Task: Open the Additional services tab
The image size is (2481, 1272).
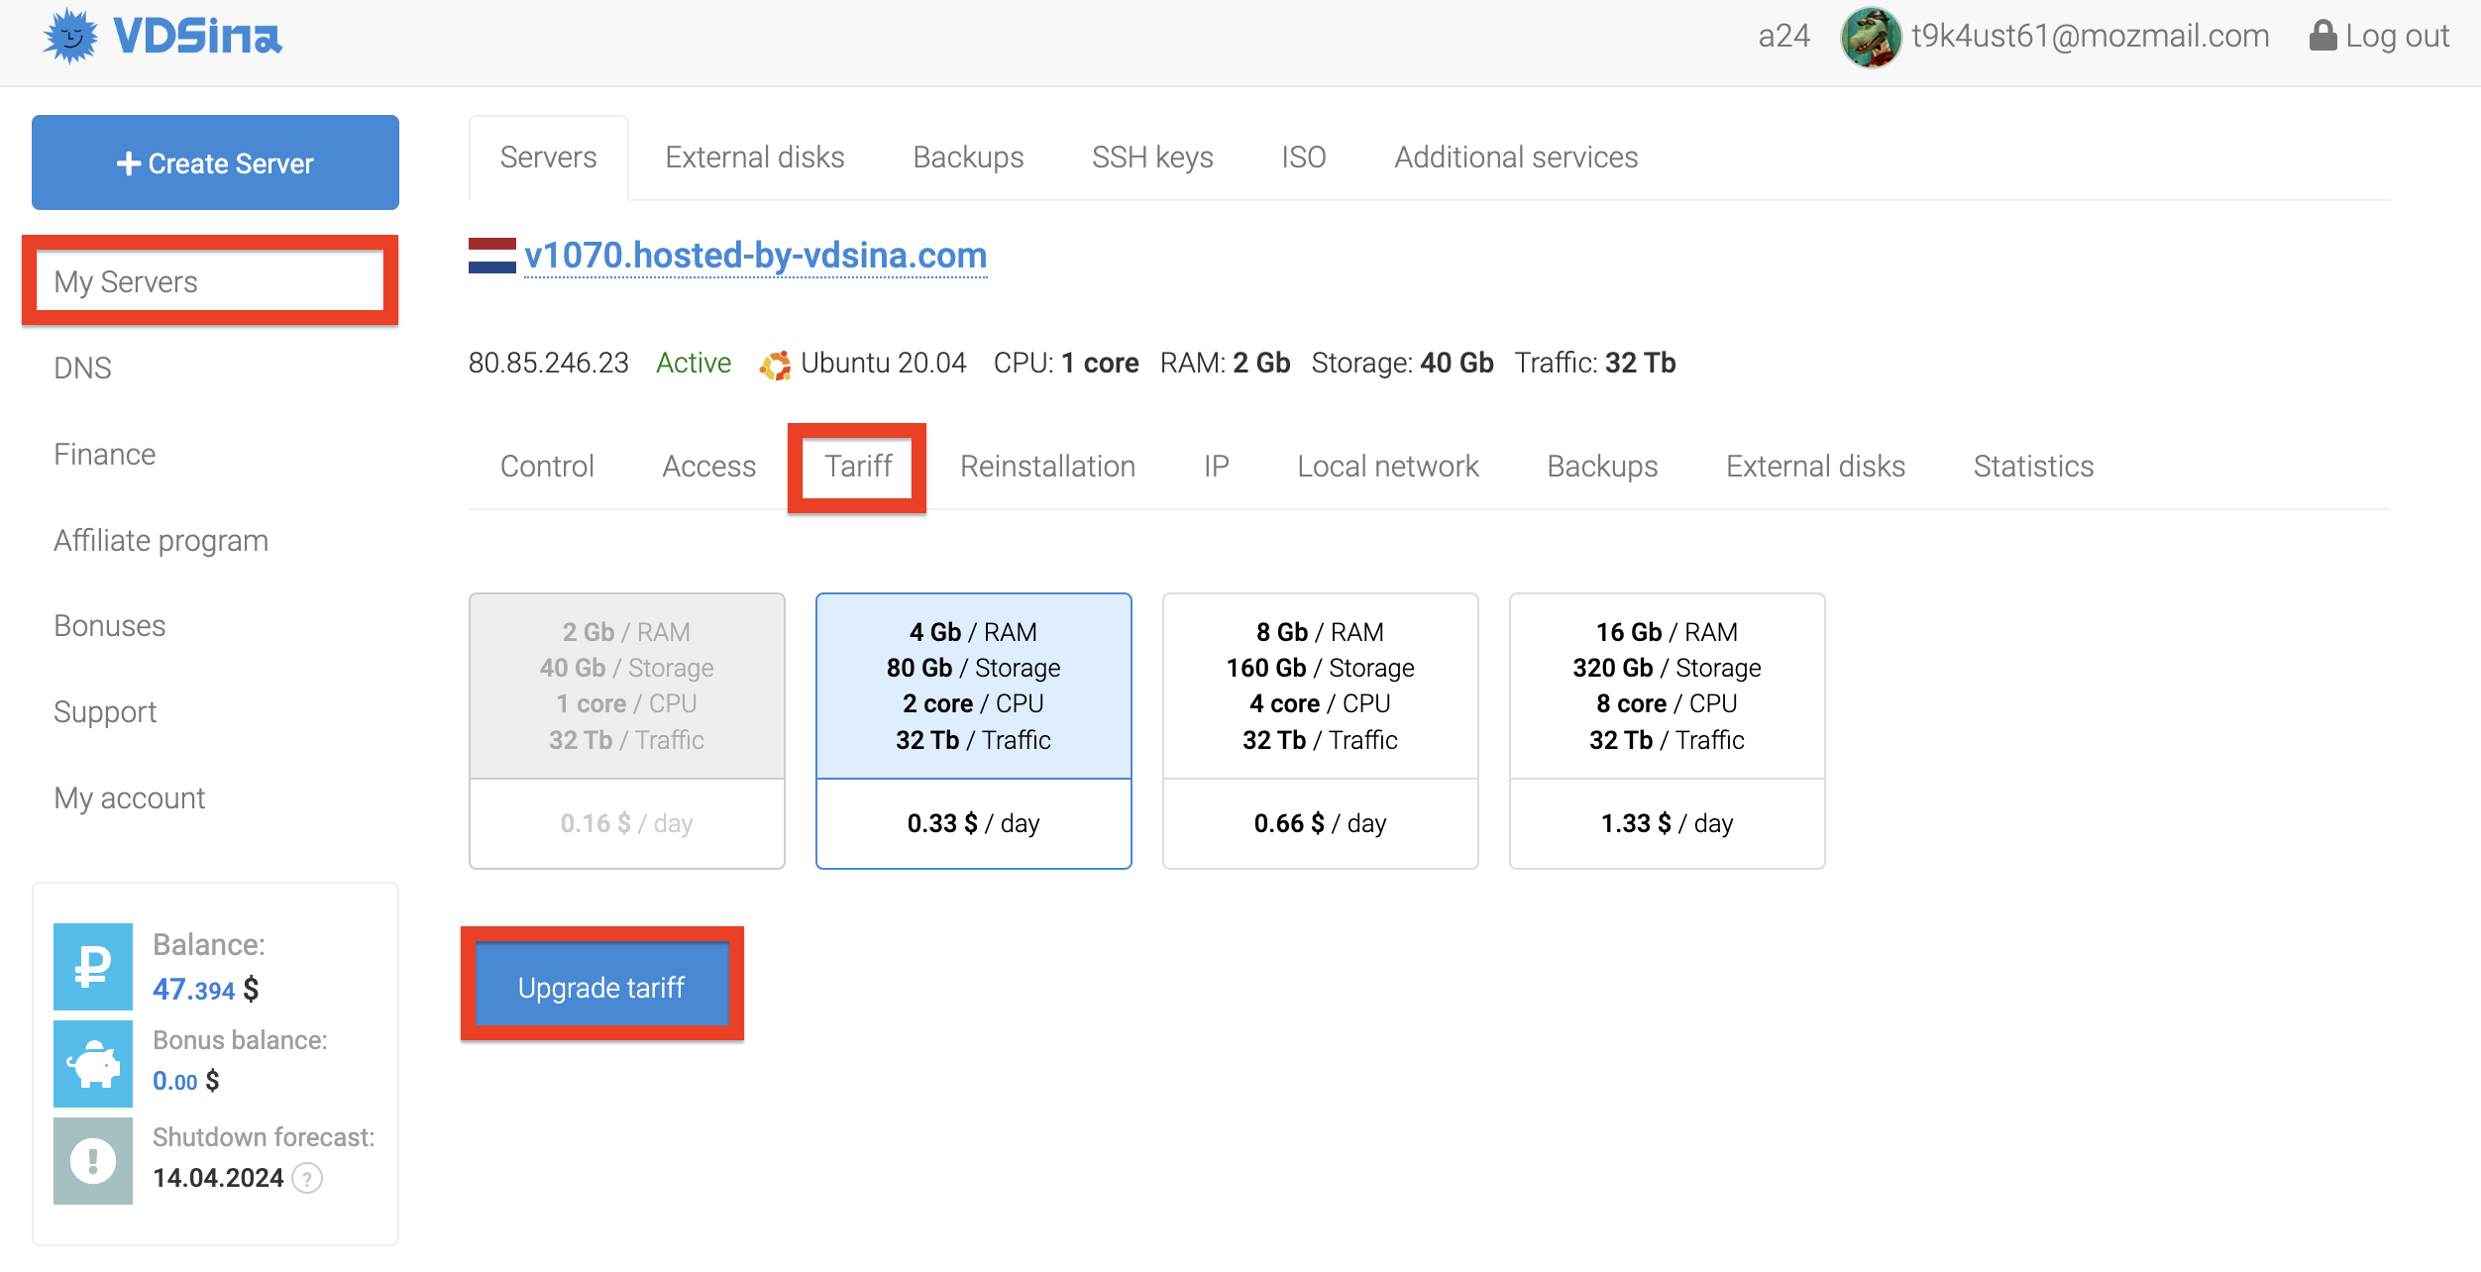Action: tap(1516, 158)
